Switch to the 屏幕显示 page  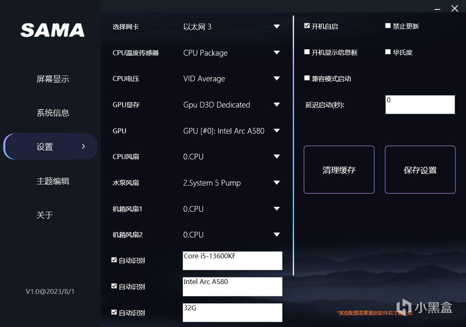coord(53,79)
